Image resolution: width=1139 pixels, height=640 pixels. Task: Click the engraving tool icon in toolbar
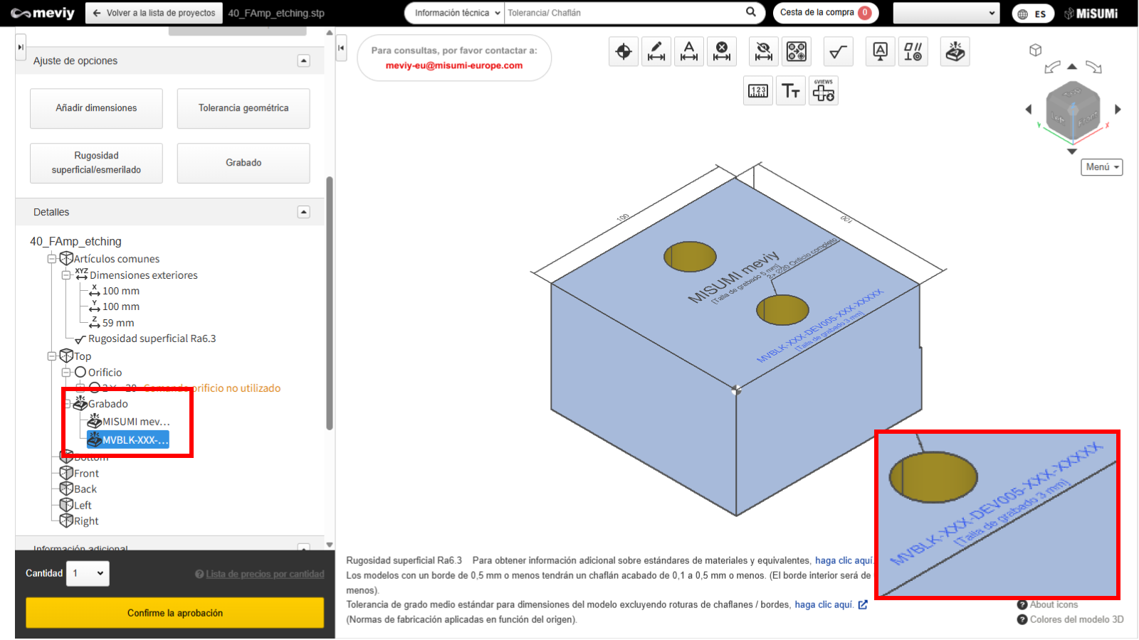click(955, 52)
